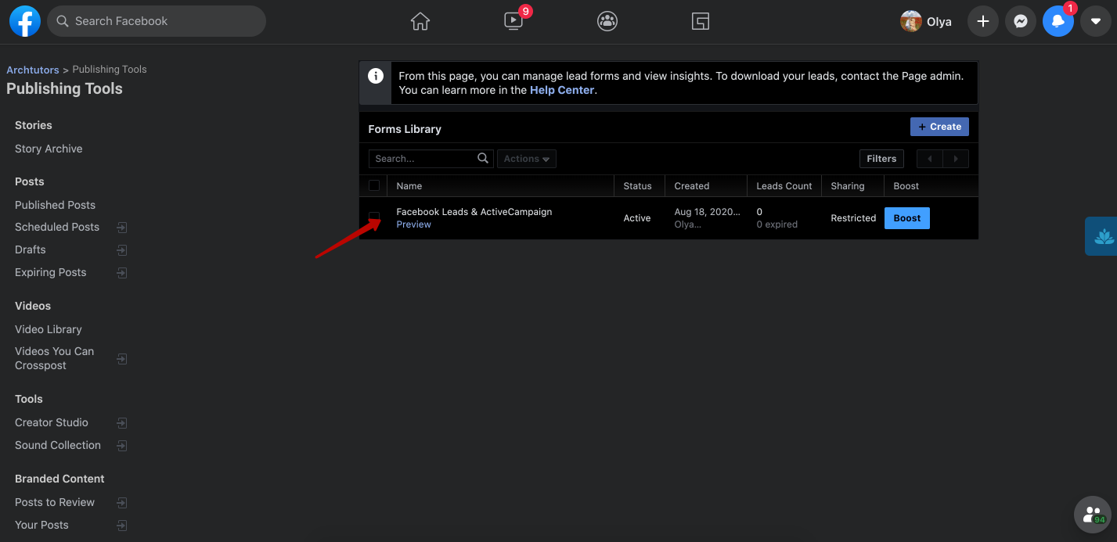
Task: Click external-link icon beside Sound Collection
Action: click(x=122, y=446)
